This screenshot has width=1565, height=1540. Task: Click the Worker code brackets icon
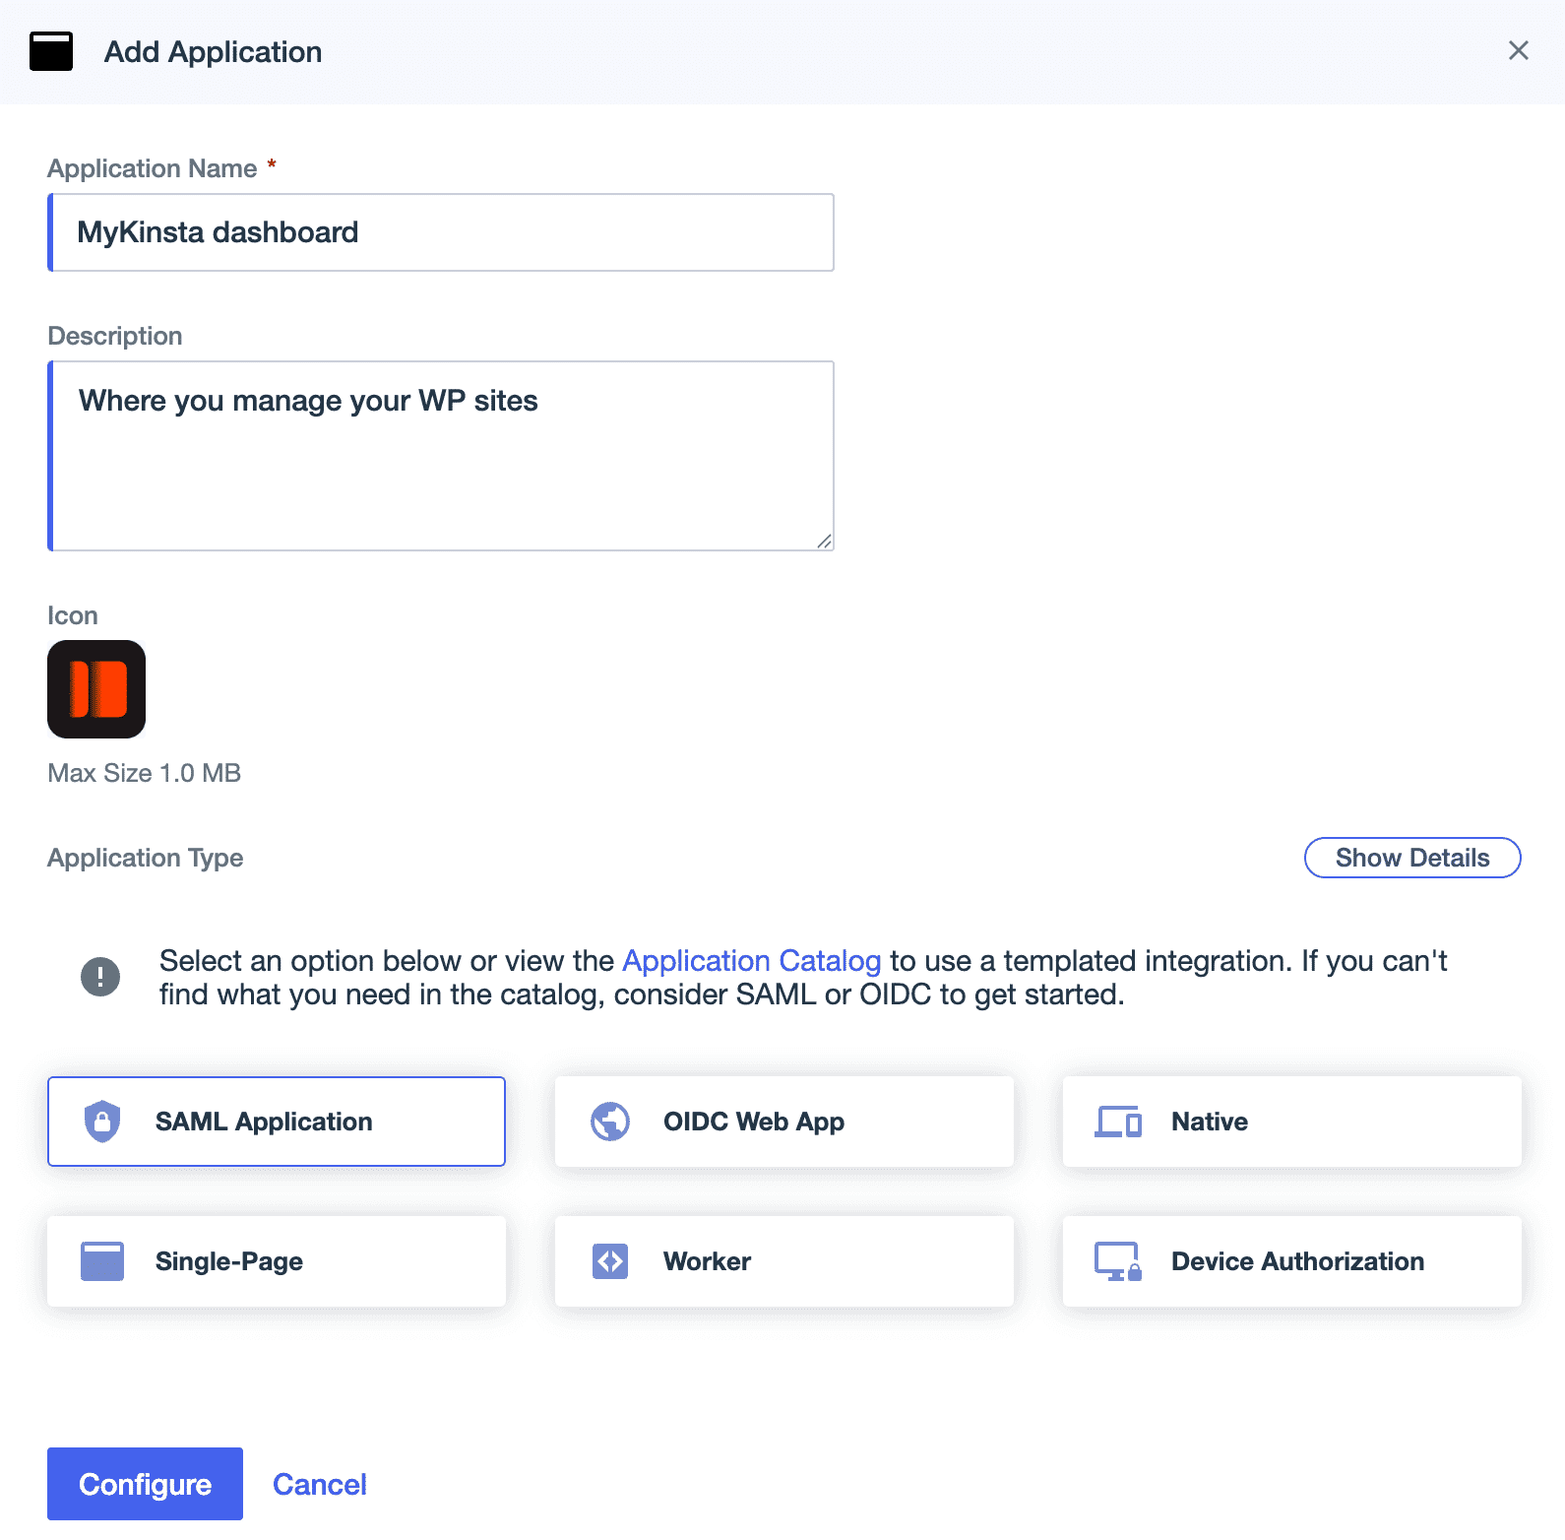pos(609,1260)
